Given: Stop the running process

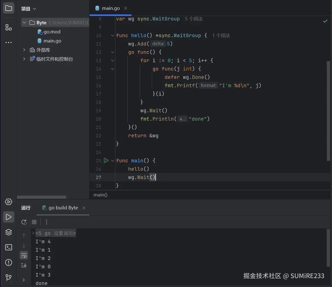Looking at the screenshot, I should (34, 222).
